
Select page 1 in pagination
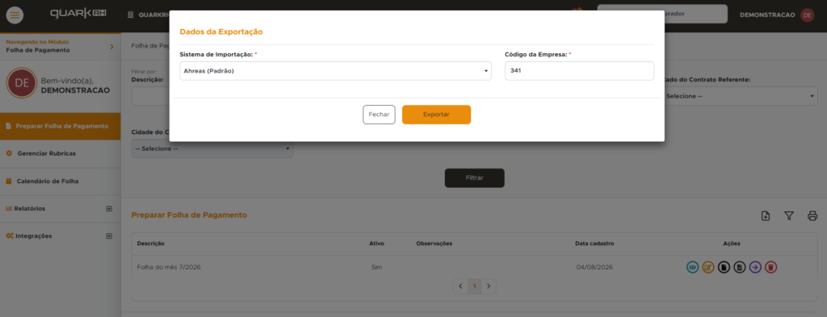pyautogui.click(x=475, y=286)
